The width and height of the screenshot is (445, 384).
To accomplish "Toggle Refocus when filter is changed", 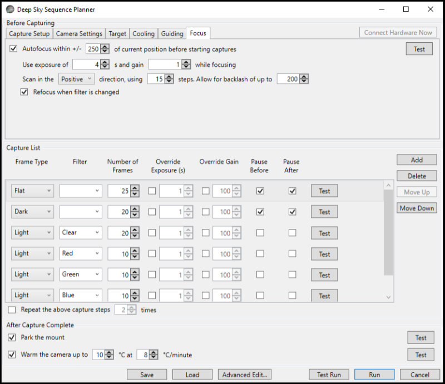I will click(24, 92).
